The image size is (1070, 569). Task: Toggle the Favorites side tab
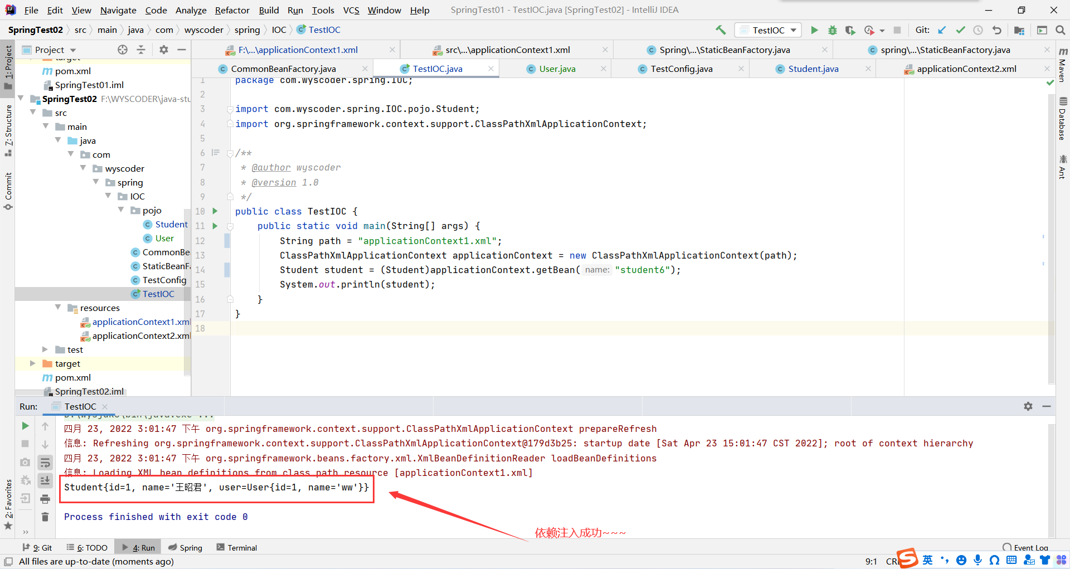pyautogui.click(x=8, y=504)
